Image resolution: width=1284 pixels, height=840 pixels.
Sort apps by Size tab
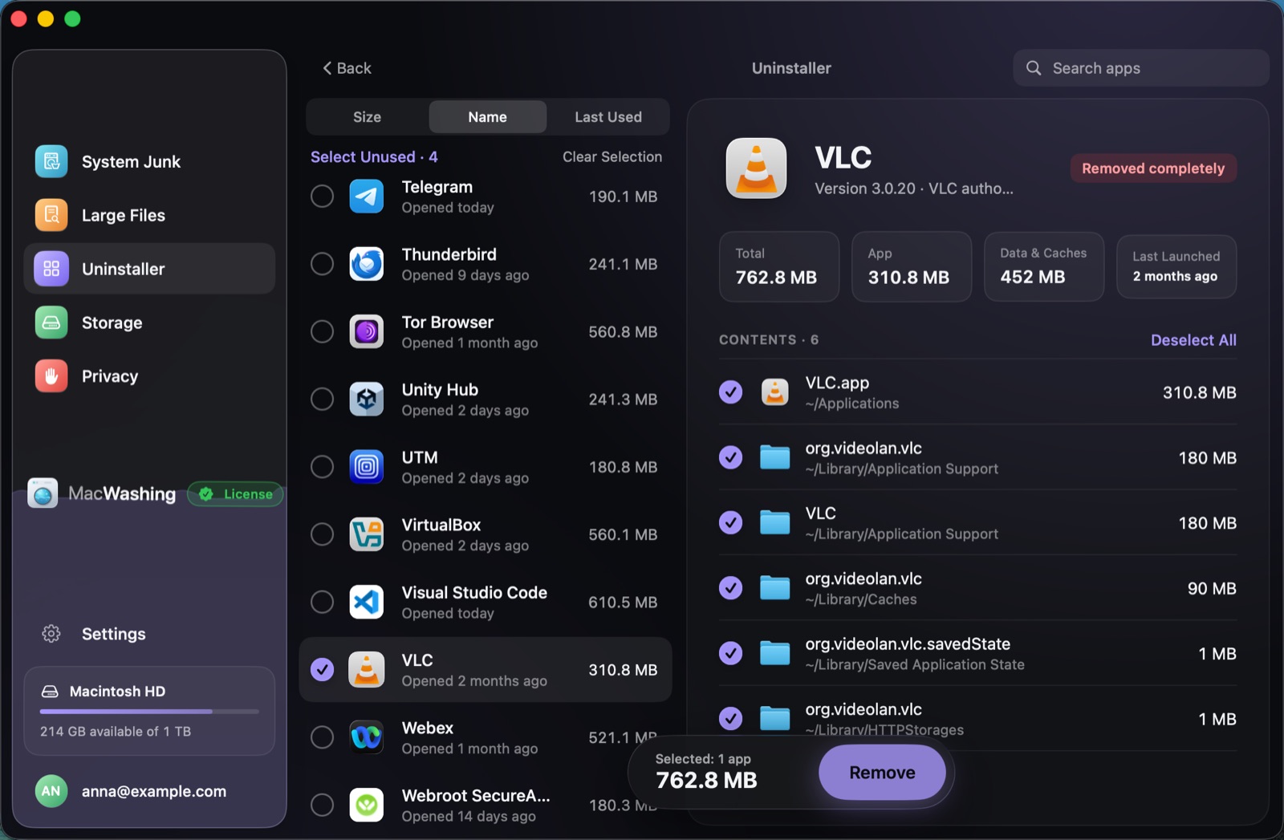click(x=367, y=117)
